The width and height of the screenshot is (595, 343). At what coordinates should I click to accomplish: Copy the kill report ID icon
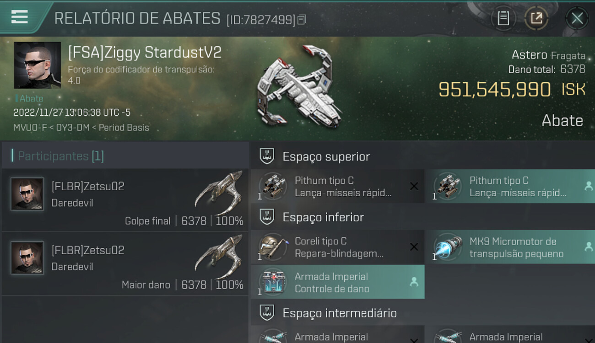302,20
